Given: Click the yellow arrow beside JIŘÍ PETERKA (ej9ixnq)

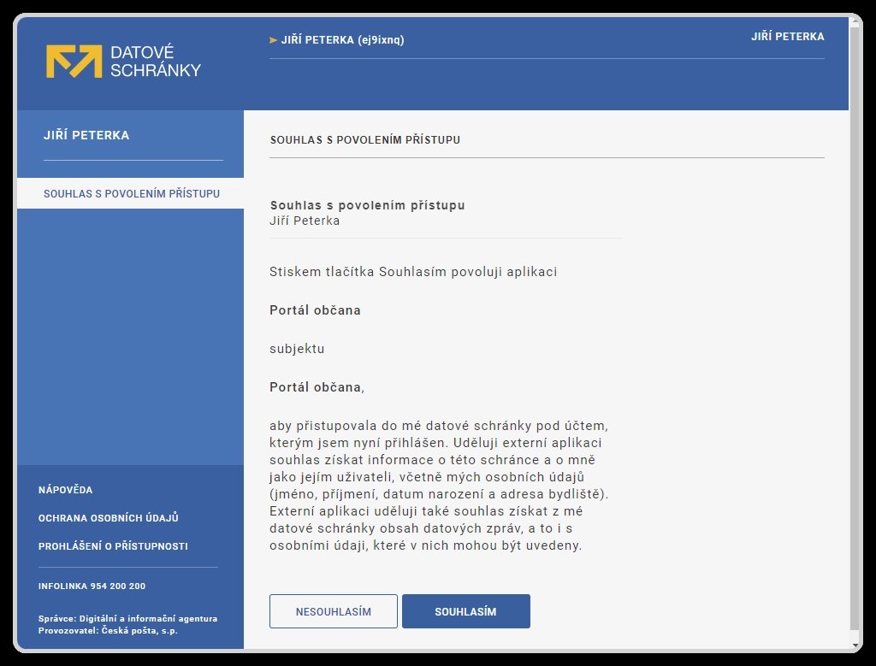Looking at the screenshot, I should click(273, 40).
